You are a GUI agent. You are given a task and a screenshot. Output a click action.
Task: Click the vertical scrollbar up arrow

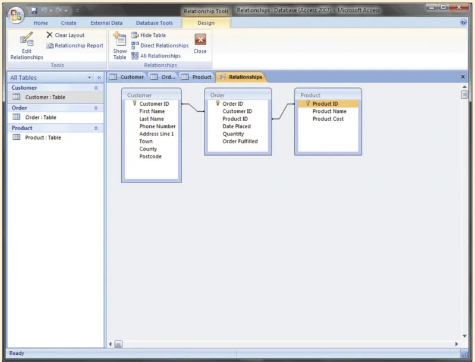(x=464, y=87)
